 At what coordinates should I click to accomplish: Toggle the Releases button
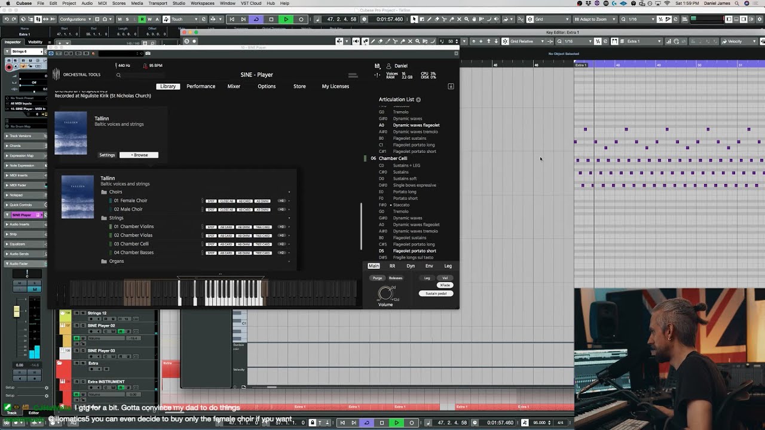(x=396, y=278)
